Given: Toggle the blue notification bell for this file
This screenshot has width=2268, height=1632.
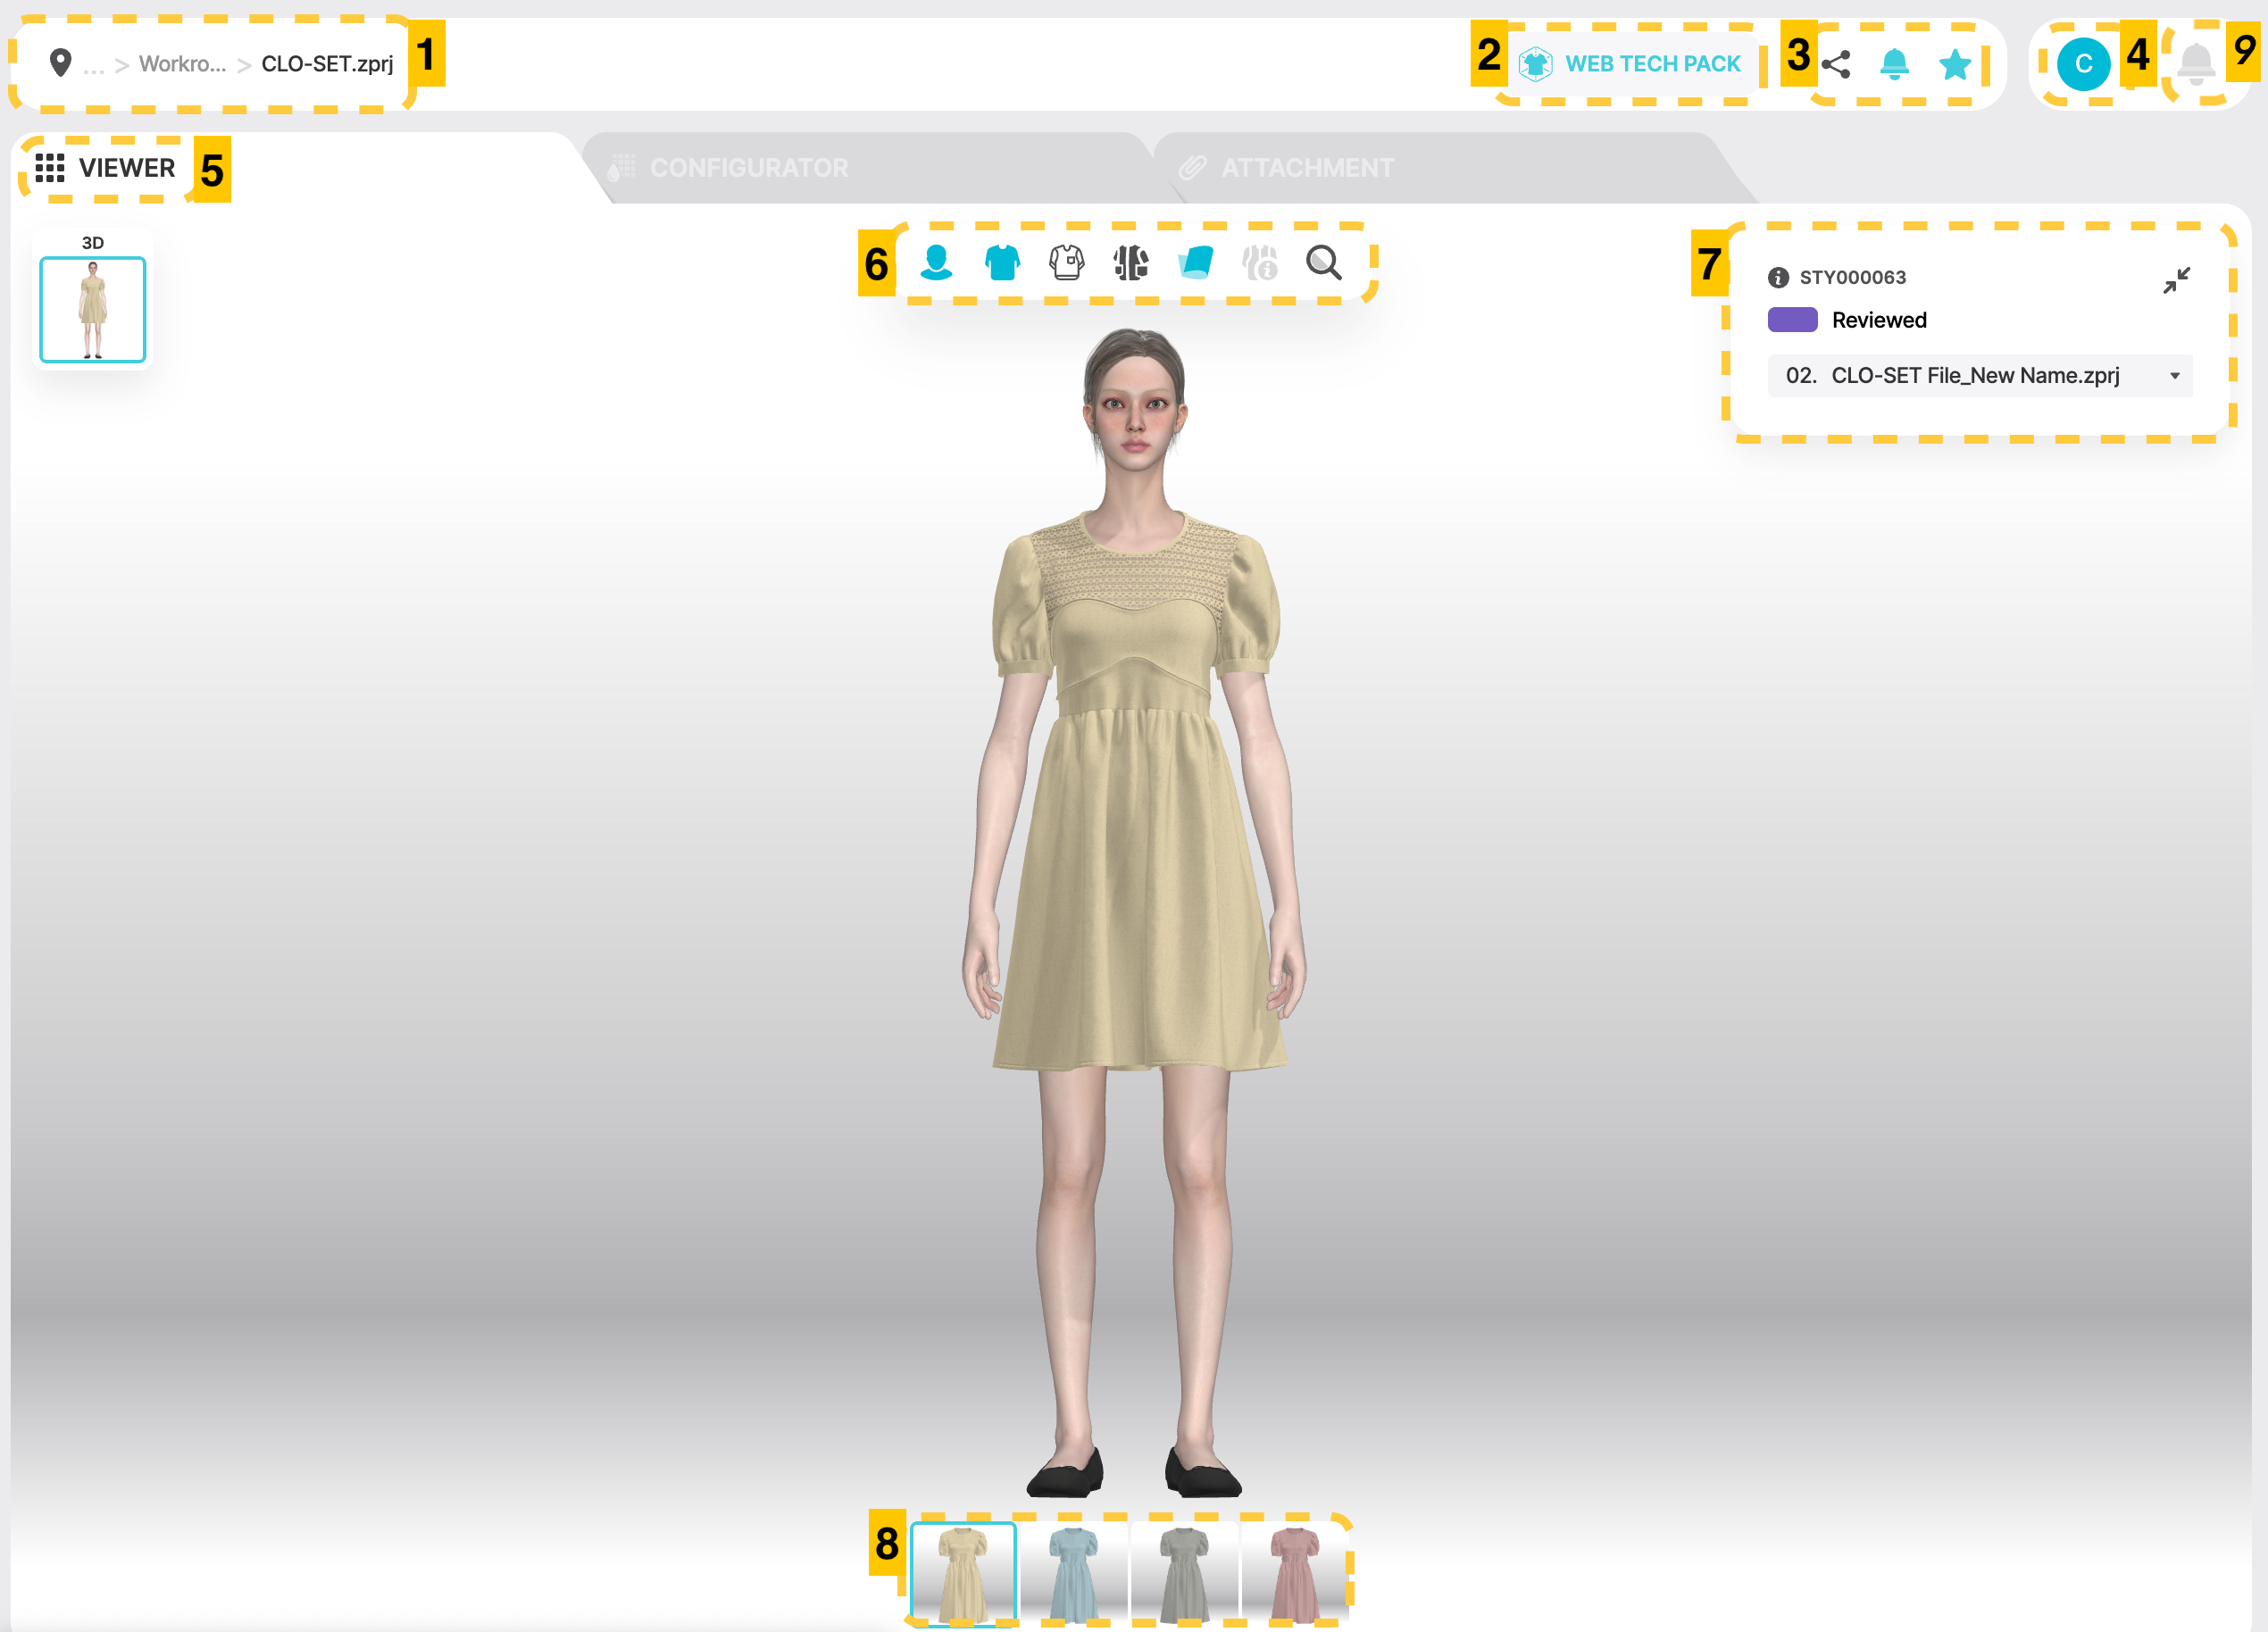Looking at the screenshot, I should click(1894, 64).
